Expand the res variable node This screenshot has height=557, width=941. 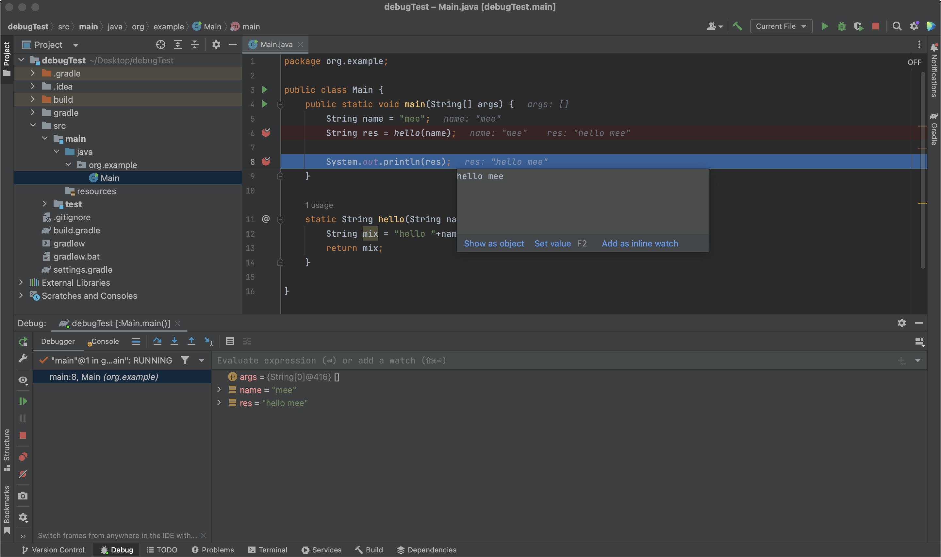(x=220, y=403)
